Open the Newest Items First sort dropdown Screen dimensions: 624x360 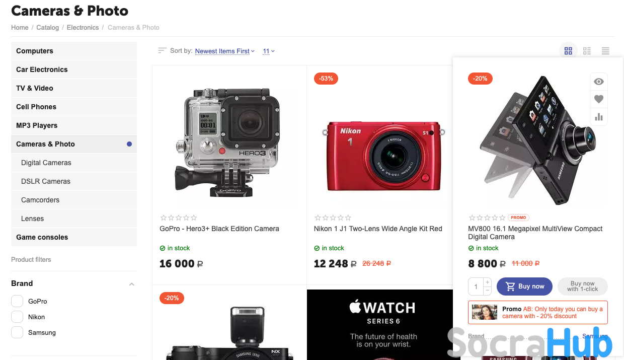coord(225,51)
